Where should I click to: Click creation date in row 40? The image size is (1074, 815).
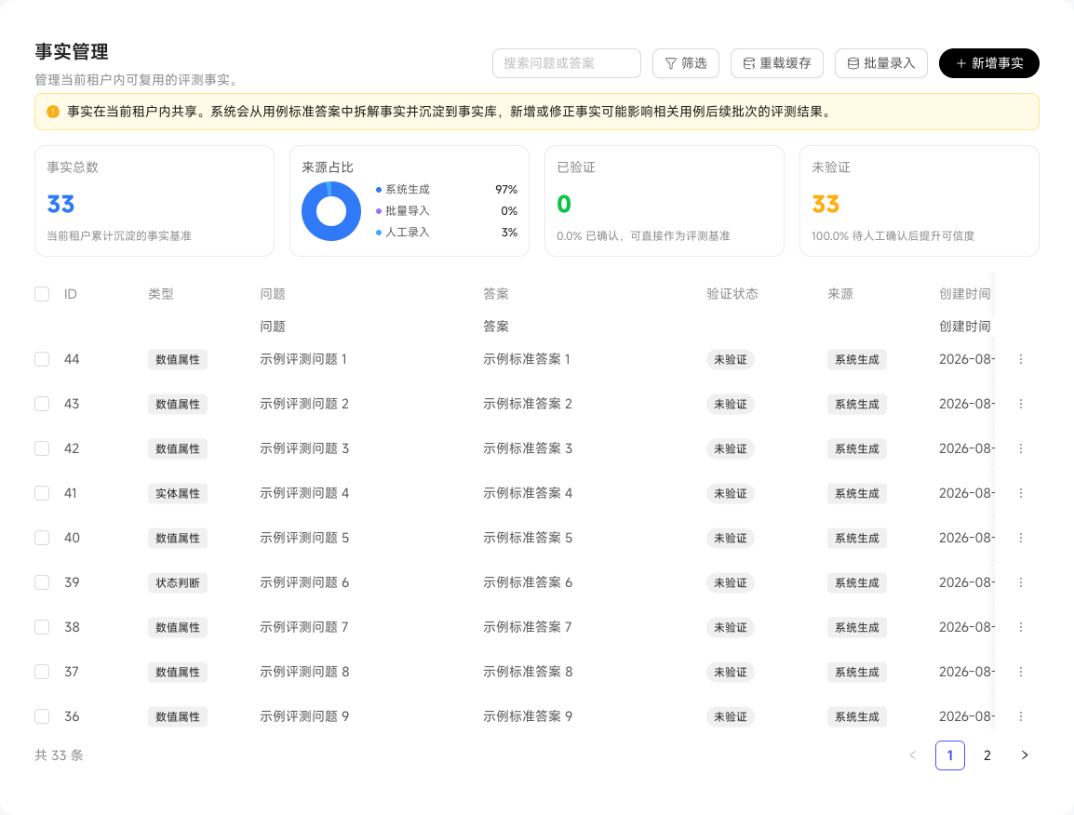[x=966, y=538]
